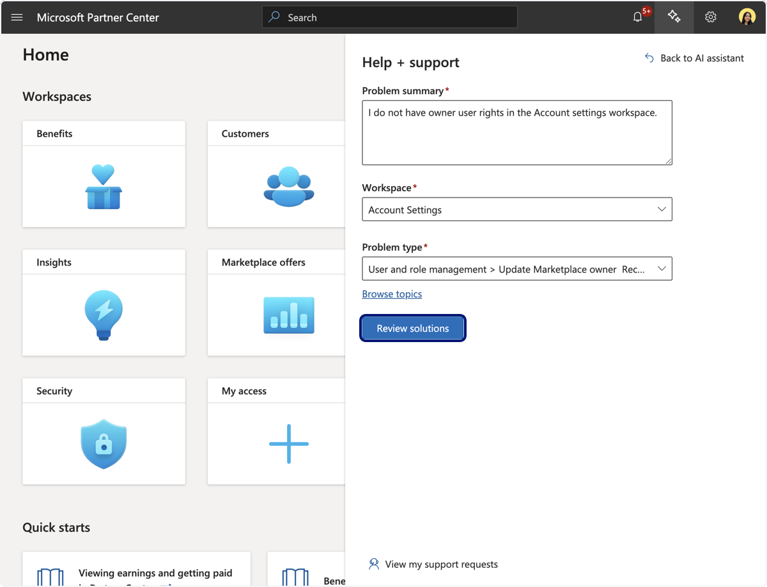Open the Insights workspace card title
767x587 pixels.
click(54, 262)
